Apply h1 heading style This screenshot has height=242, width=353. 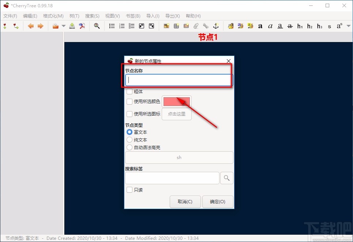[x=300, y=26]
